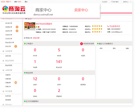
Task: Click the grid icon beside 配送员管理 heading
Action: tap(3, 61)
